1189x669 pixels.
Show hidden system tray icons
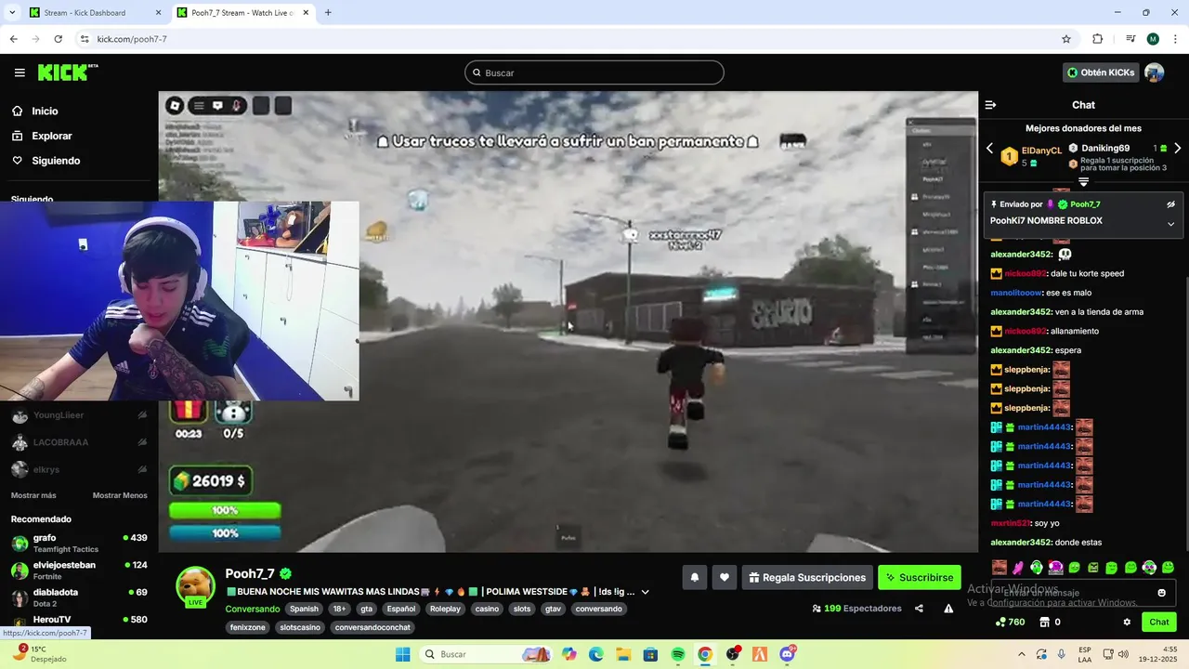tap(1021, 654)
